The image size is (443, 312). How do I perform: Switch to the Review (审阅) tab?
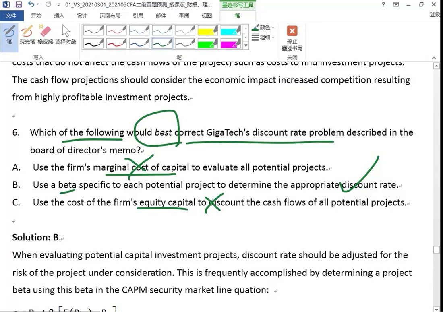click(184, 16)
